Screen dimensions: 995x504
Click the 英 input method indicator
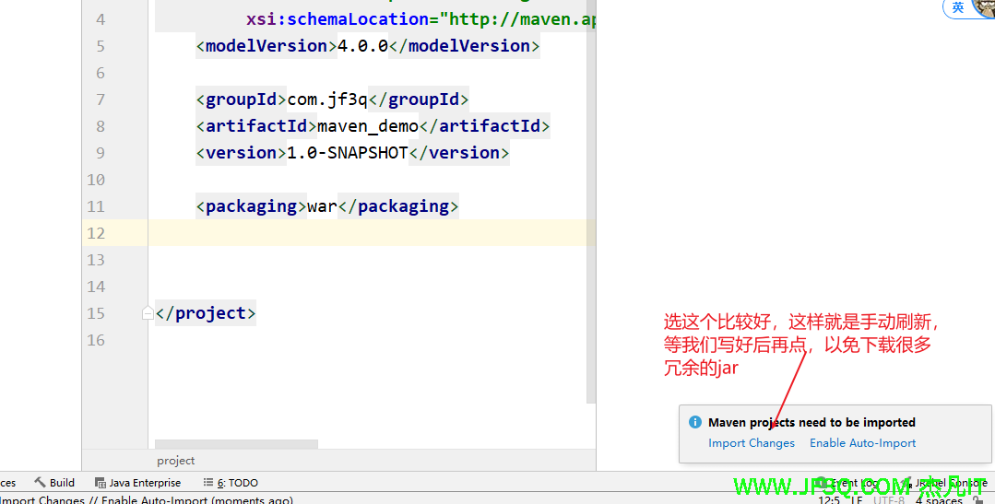click(x=958, y=7)
